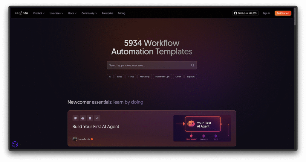The width and height of the screenshot is (306, 162).
Task: Click the Sign in link
Action: click(266, 13)
